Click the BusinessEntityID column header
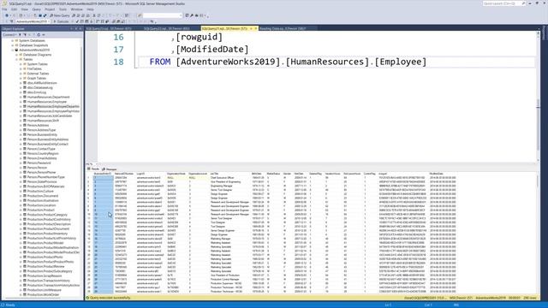Screen dimensions: 548x308 pos(103,174)
